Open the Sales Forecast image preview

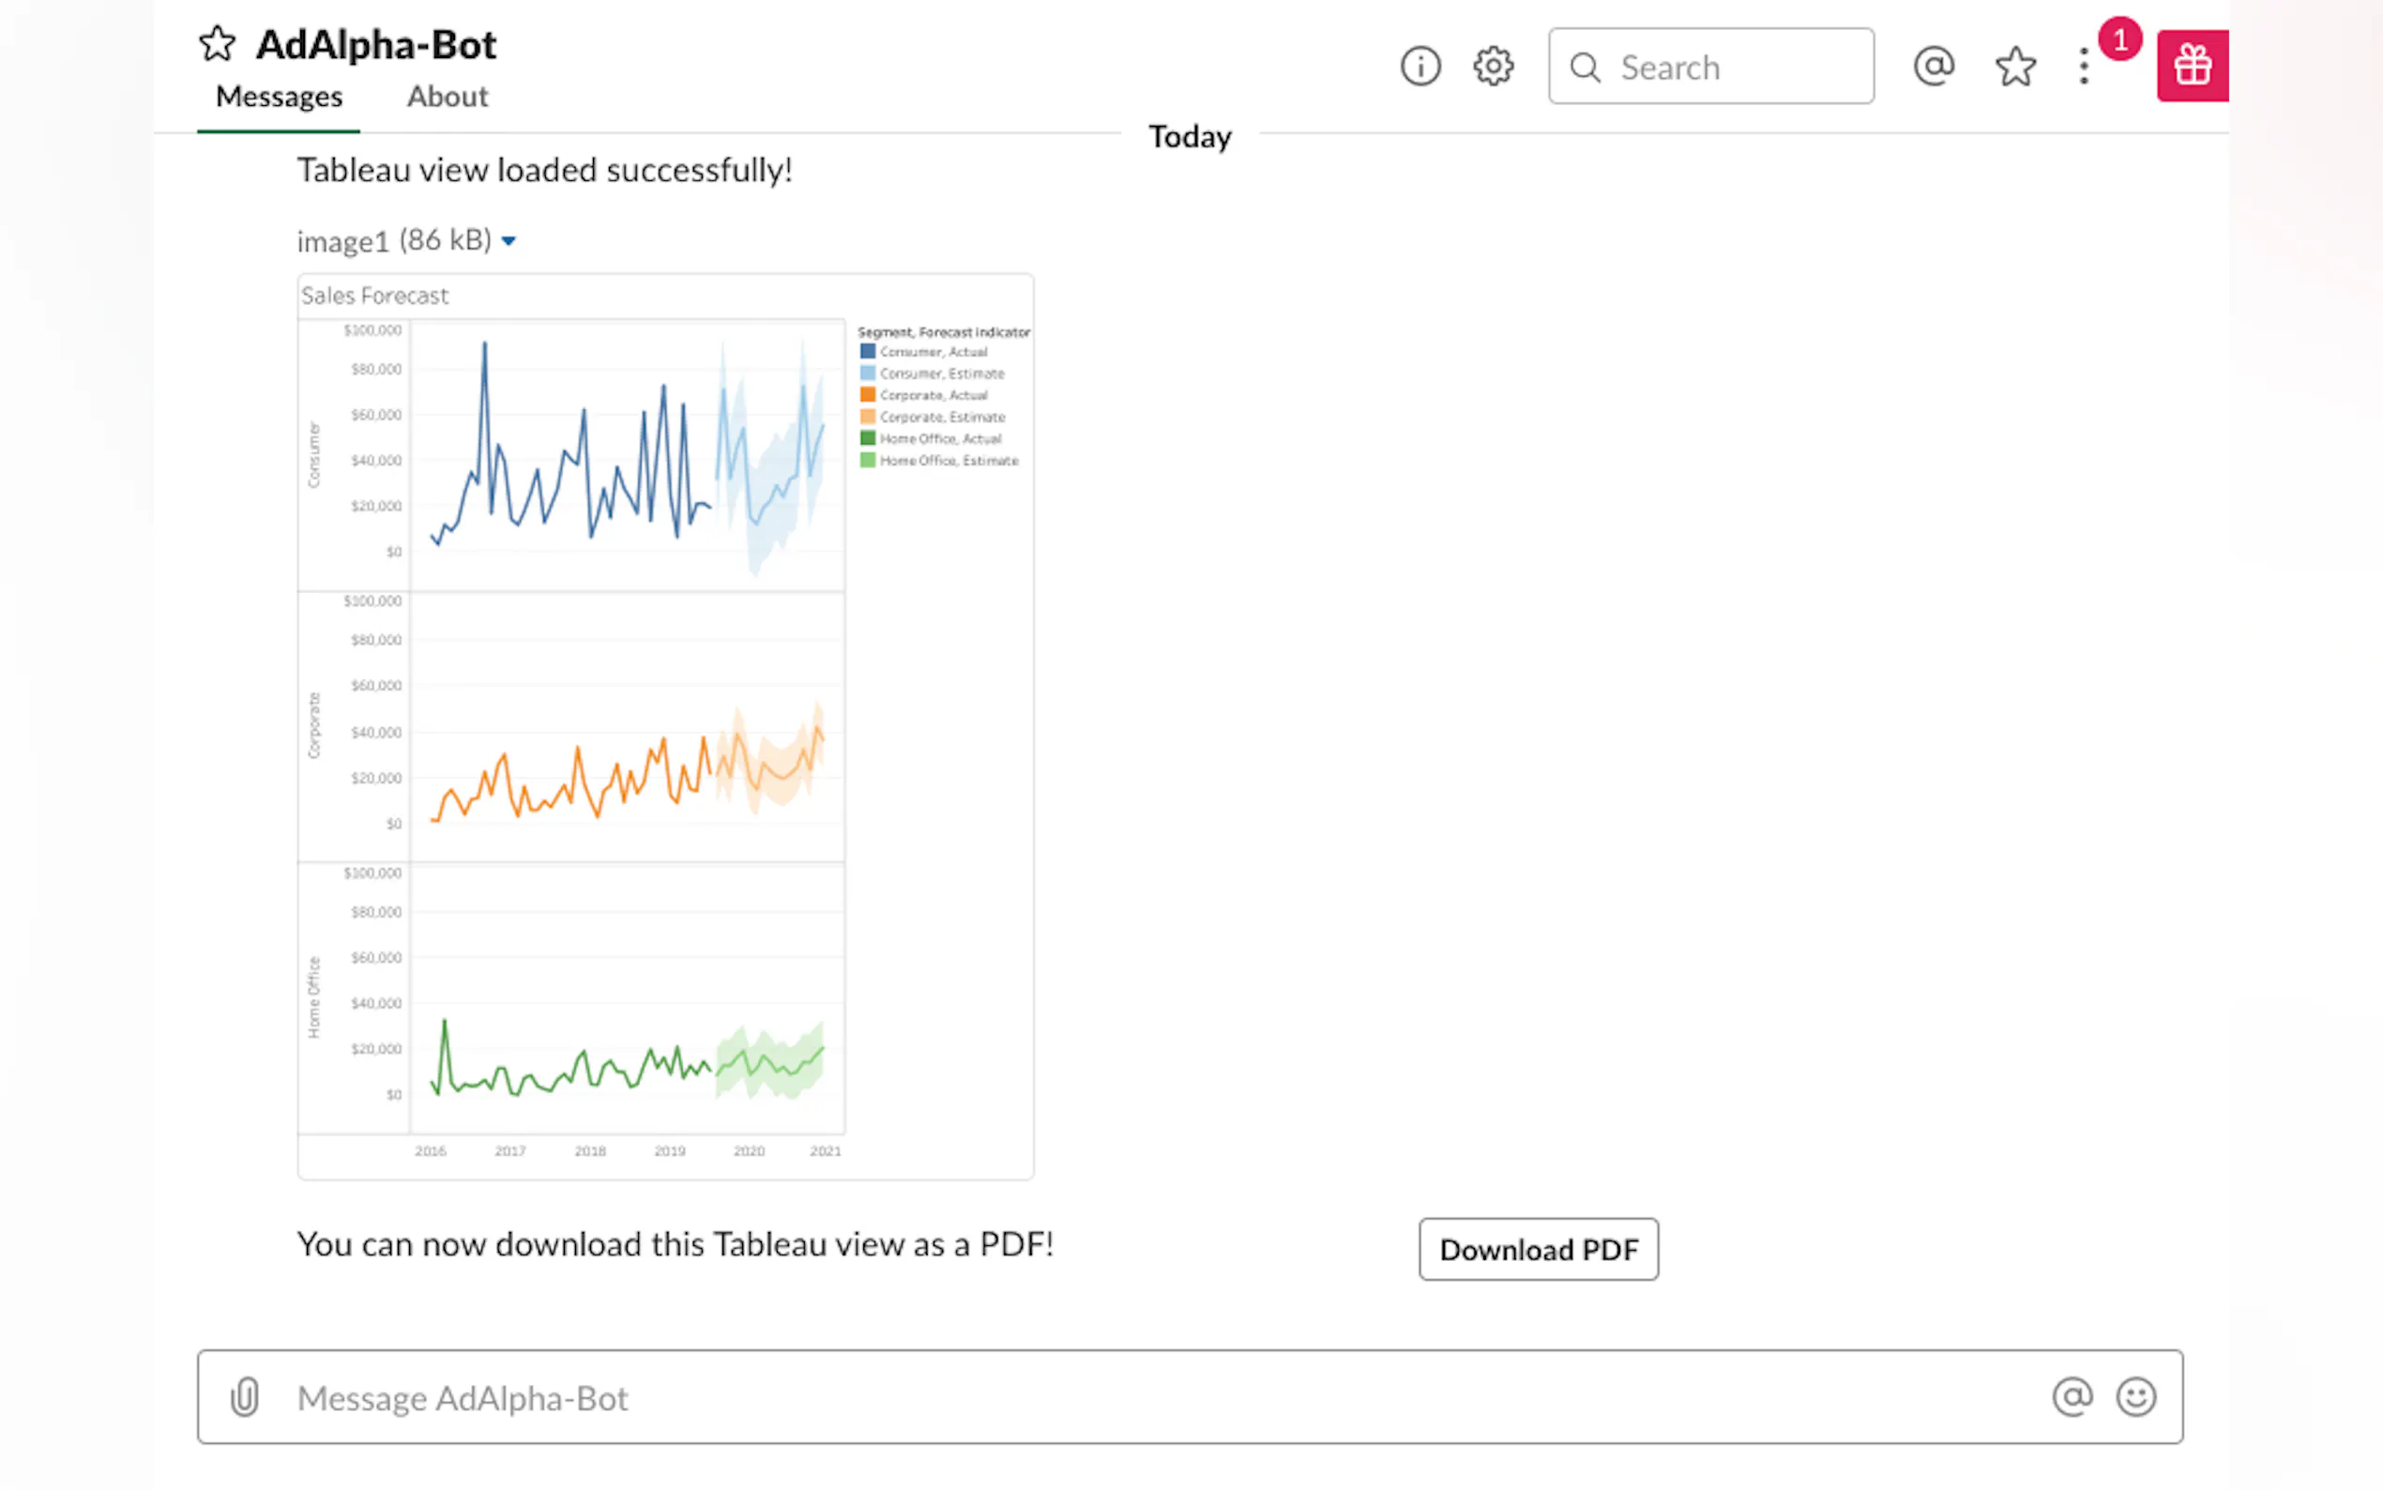(x=665, y=726)
